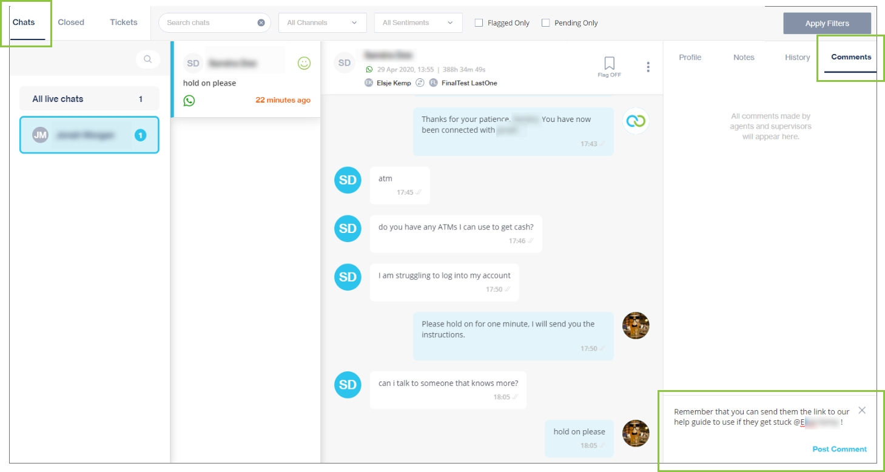
Task: Select the All live chats row
Action: [89, 99]
